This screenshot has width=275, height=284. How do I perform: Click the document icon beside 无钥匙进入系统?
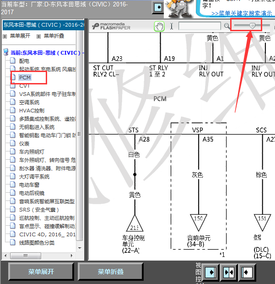(x=13, y=127)
